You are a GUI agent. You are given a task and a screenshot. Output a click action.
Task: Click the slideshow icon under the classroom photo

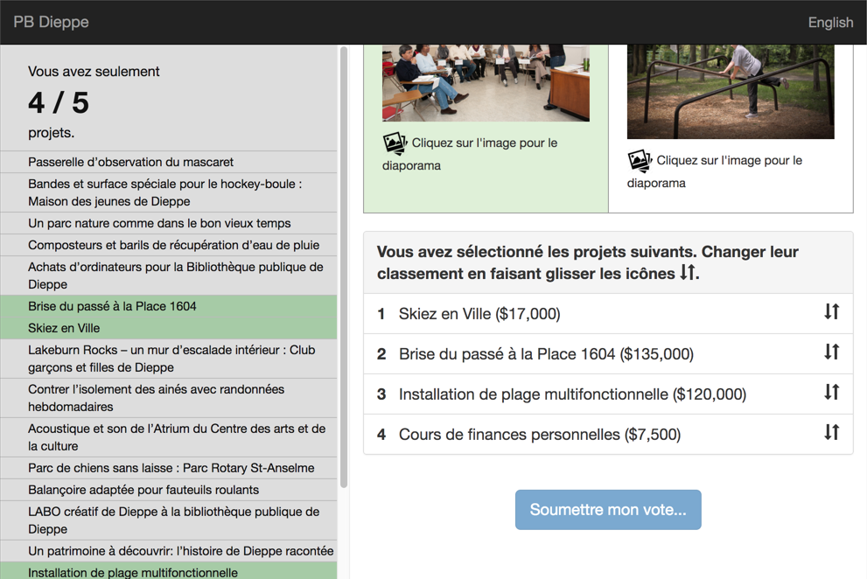click(x=395, y=143)
